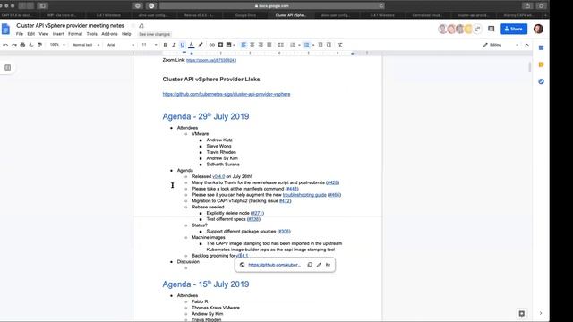Screen dimensions: 573x322
Task: Remove the link via popup unlink icon
Action: (329, 265)
